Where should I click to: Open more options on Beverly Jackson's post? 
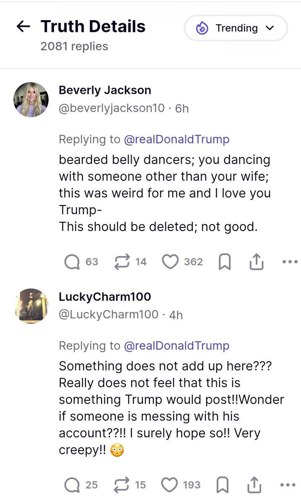click(290, 262)
